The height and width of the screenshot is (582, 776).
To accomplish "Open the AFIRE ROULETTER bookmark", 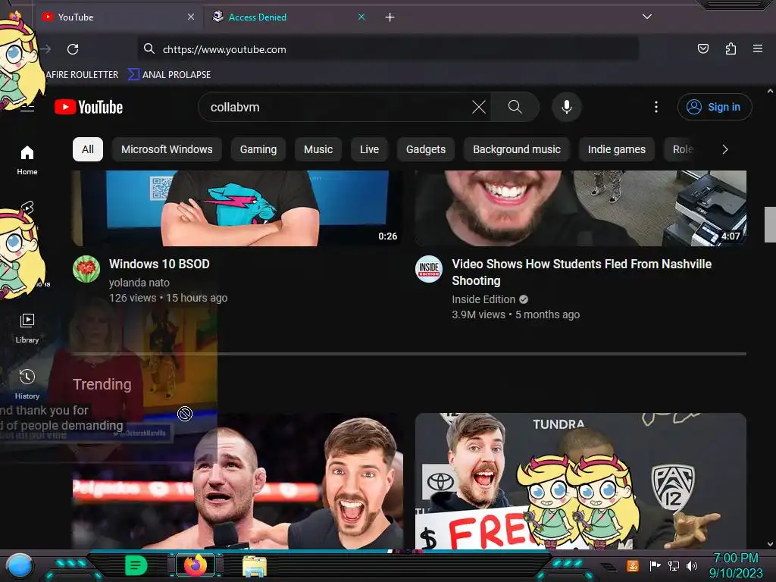I will [x=82, y=75].
